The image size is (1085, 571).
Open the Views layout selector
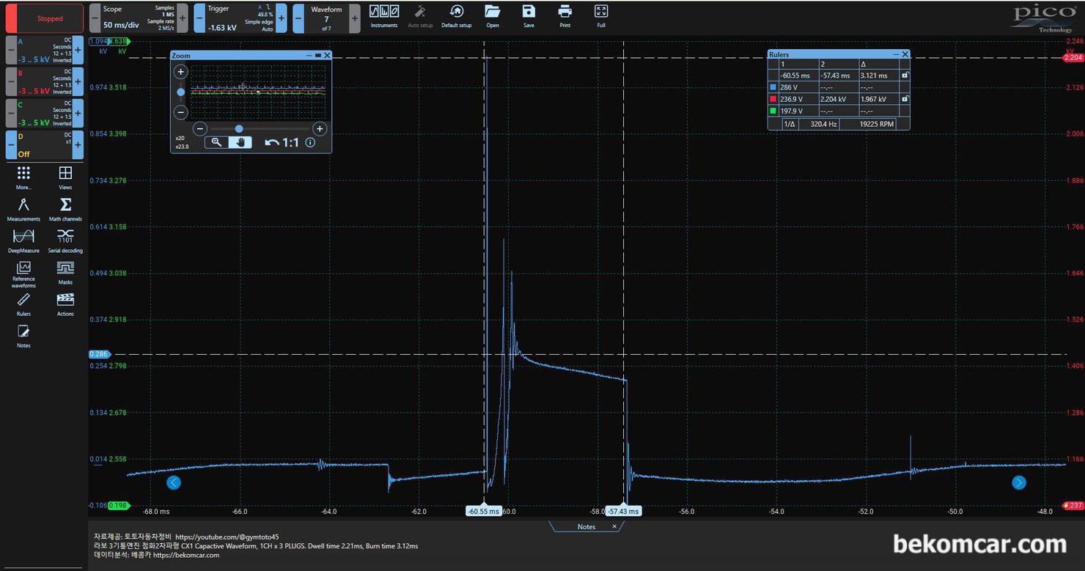tap(65, 177)
